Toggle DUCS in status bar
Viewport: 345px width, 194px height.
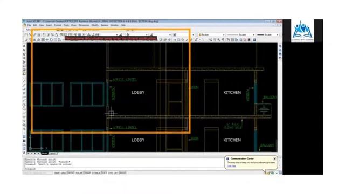(104, 173)
